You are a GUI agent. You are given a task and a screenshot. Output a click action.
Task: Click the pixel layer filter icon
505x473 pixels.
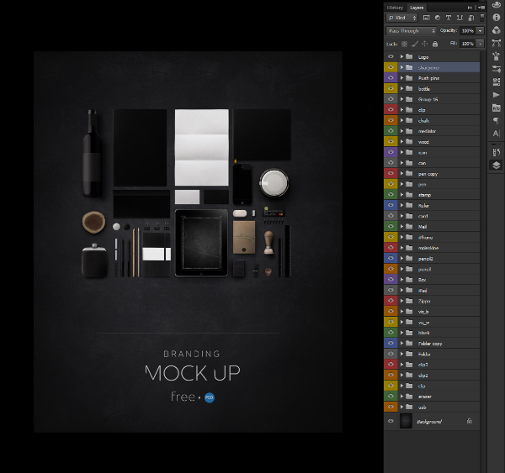[x=427, y=18]
